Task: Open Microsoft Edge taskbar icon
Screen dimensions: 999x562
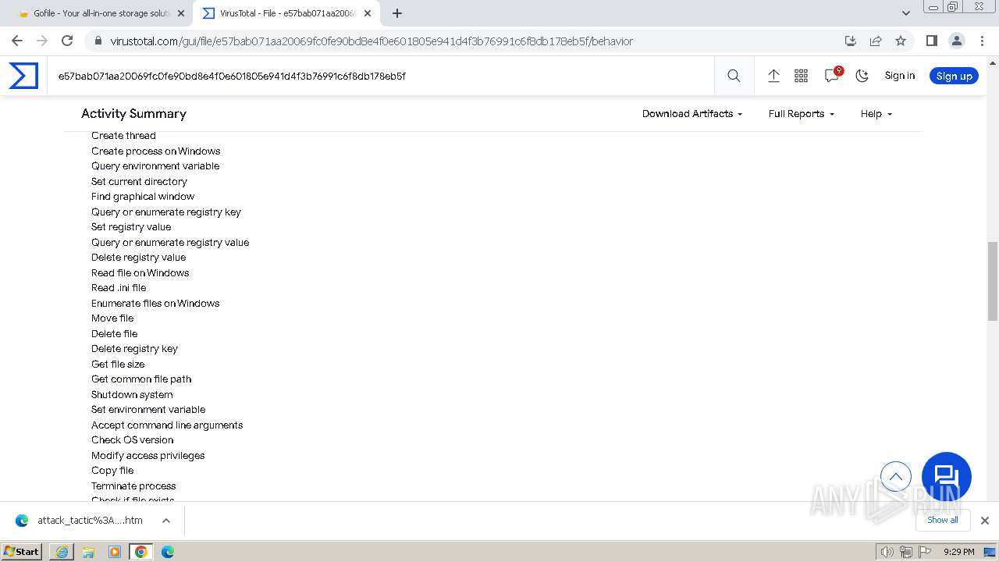Action: click(168, 552)
